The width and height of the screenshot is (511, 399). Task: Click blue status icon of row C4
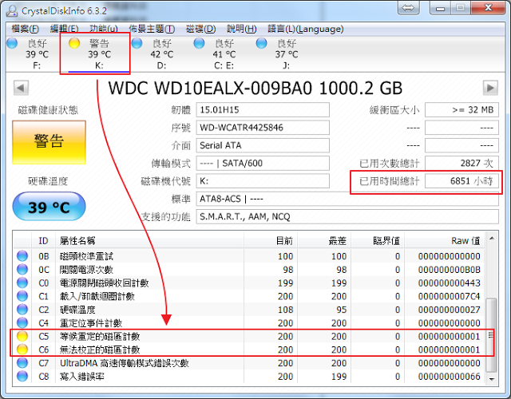tap(22, 322)
